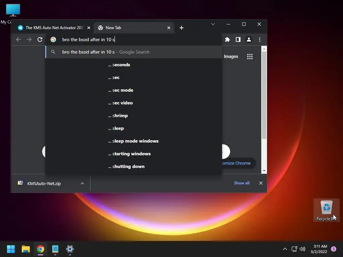Go back using the back arrow
This screenshot has width=343, height=257.
(x=19, y=39)
